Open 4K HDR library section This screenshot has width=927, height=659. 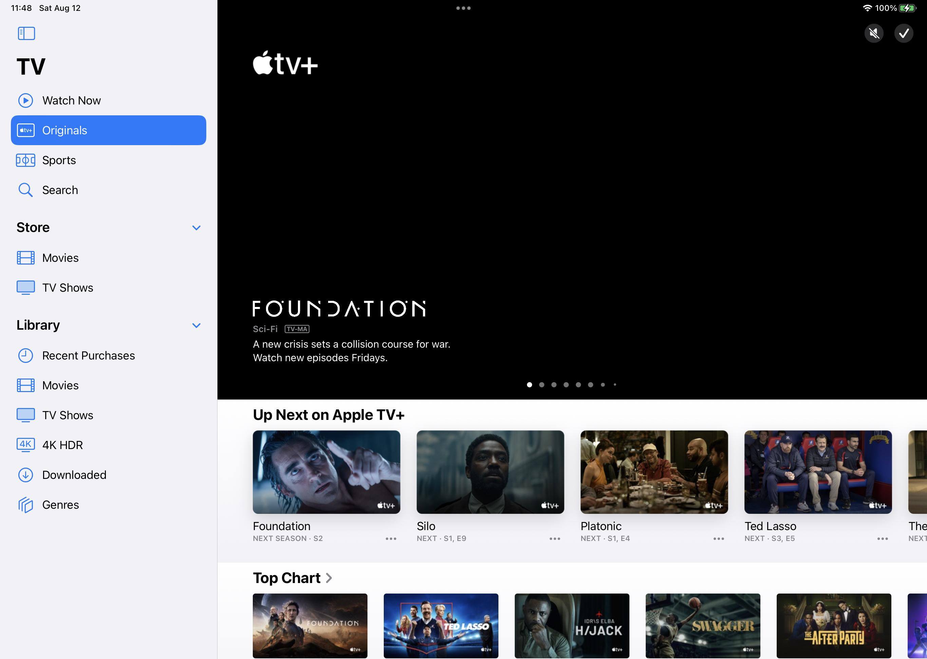62,445
